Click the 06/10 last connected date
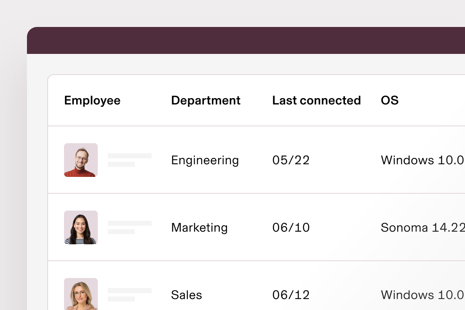Viewport: 465px width, 310px height. [x=291, y=227]
